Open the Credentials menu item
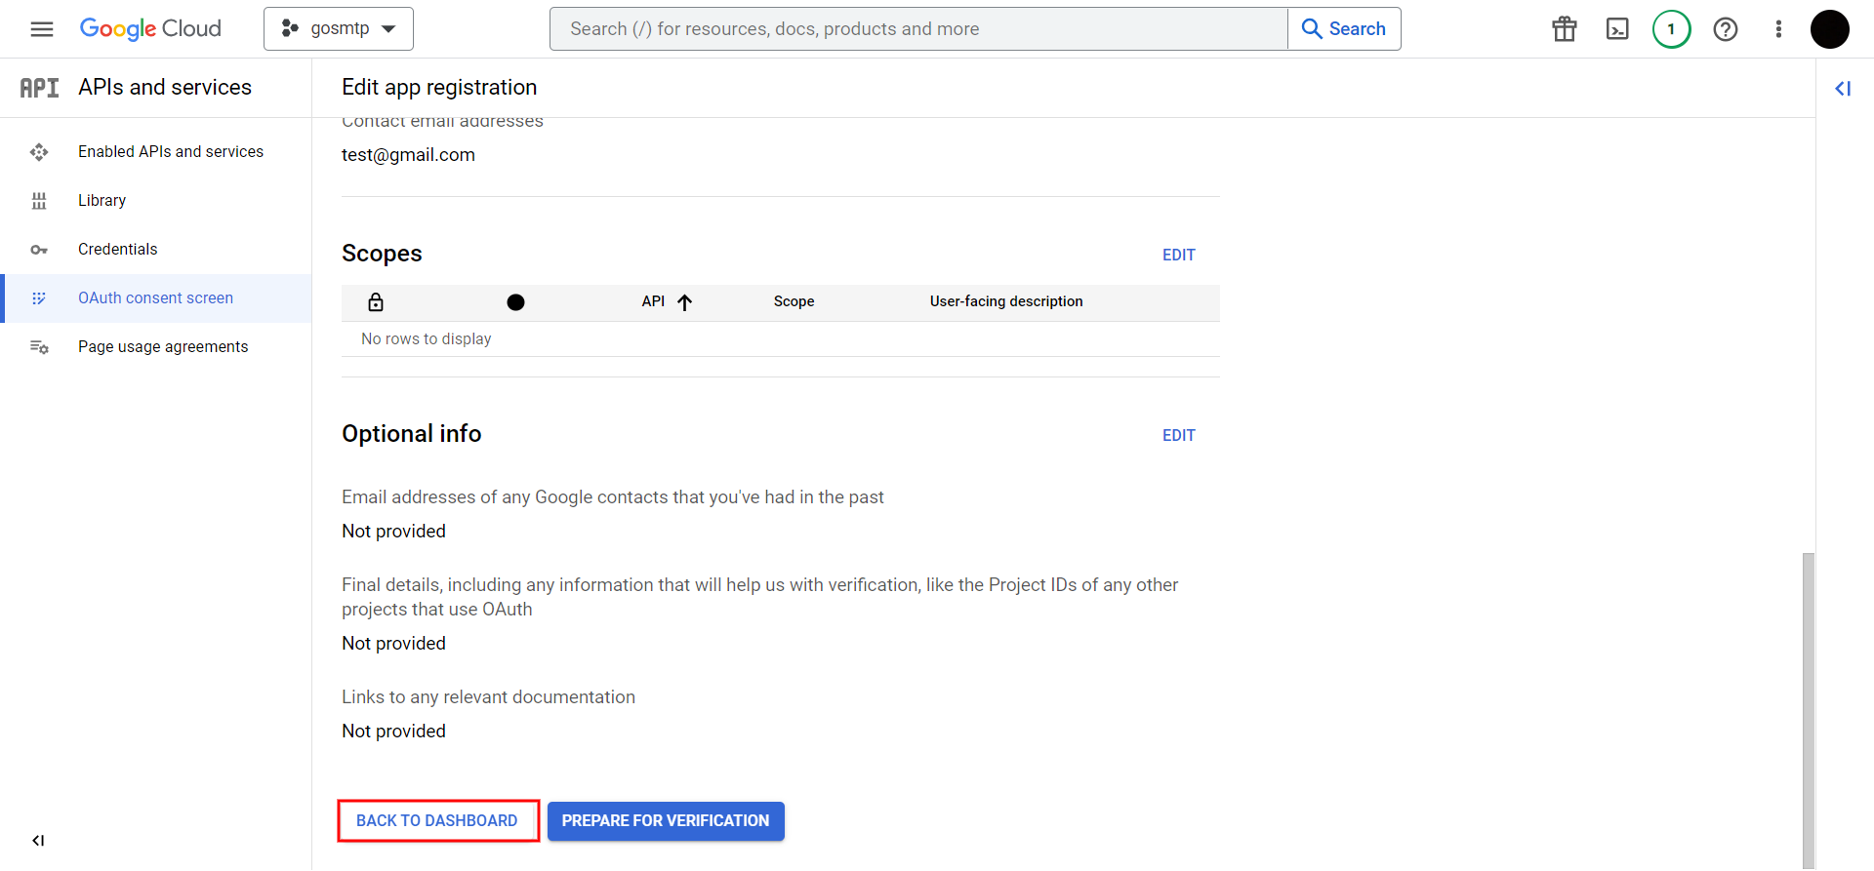The image size is (1874, 871). pos(156,250)
